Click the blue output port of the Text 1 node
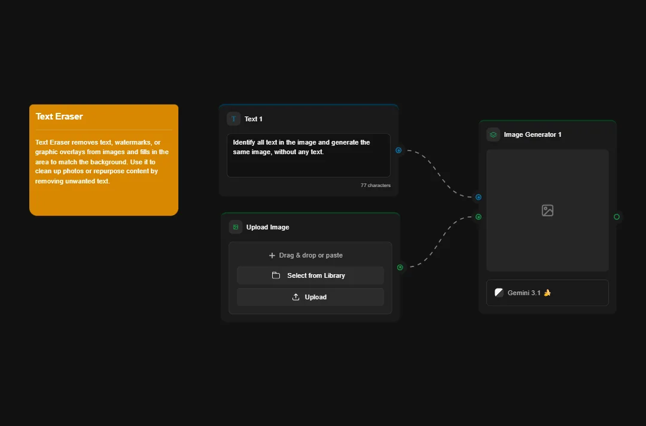646x426 pixels. click(398, 150)
